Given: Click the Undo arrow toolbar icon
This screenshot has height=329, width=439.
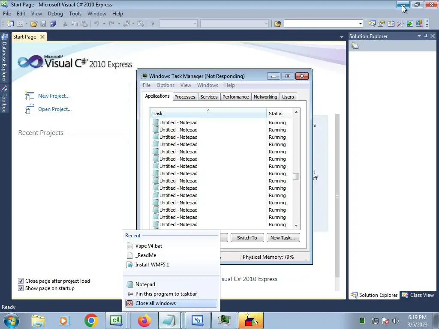Looking at the screenshot, I should pos(96,24).
